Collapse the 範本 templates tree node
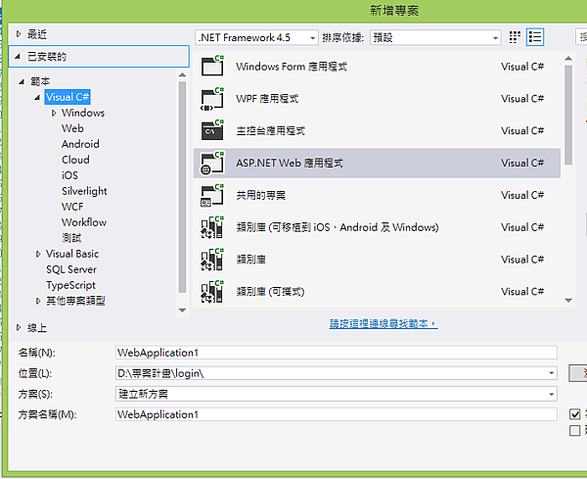 (22, 81)
